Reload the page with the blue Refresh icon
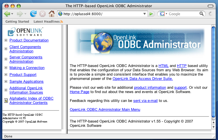Image resolution: width=218 pixels, height=140 pixels. pyautogui.click(x=33, y=13)
